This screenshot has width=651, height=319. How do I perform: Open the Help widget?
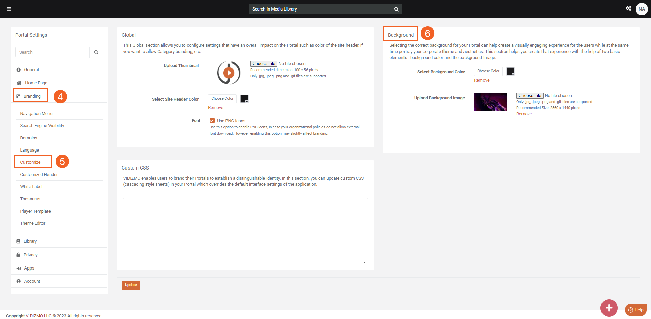coord(636,310)
